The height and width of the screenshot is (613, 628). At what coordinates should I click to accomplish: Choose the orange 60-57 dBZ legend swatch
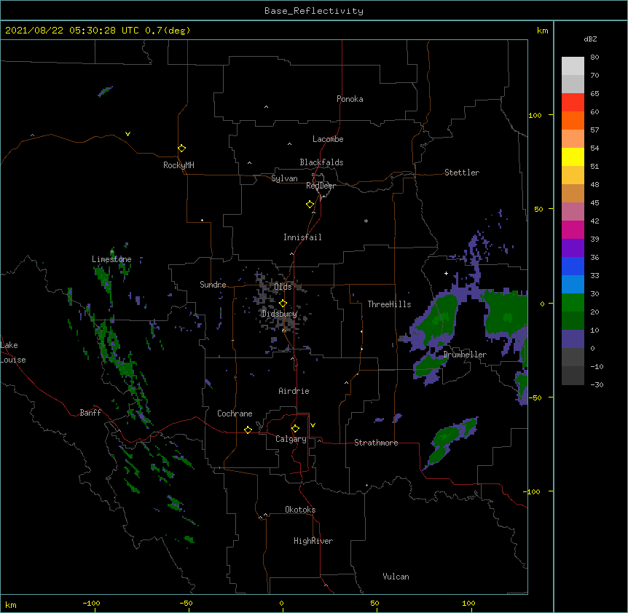coord(573,121)
